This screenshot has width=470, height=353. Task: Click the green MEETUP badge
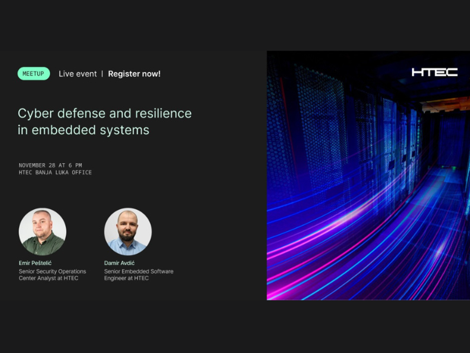tap(34, 74)
